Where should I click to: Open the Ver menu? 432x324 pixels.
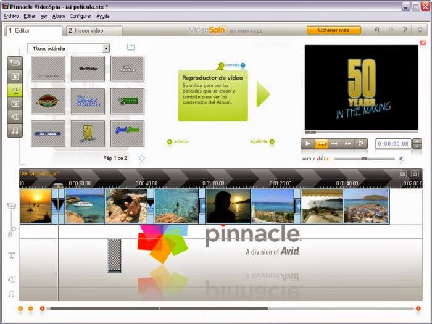tap(44, 16)
